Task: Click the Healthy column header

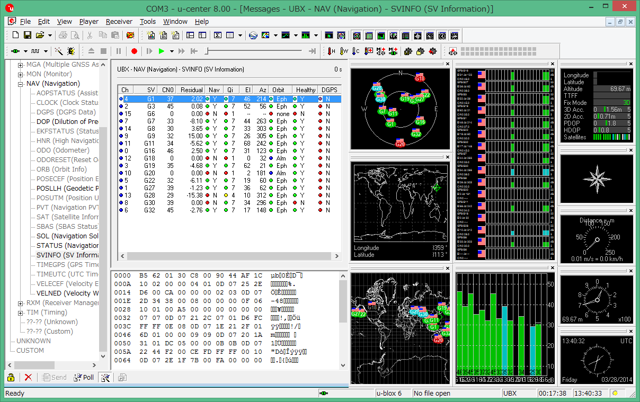Action: coord(306,90)
